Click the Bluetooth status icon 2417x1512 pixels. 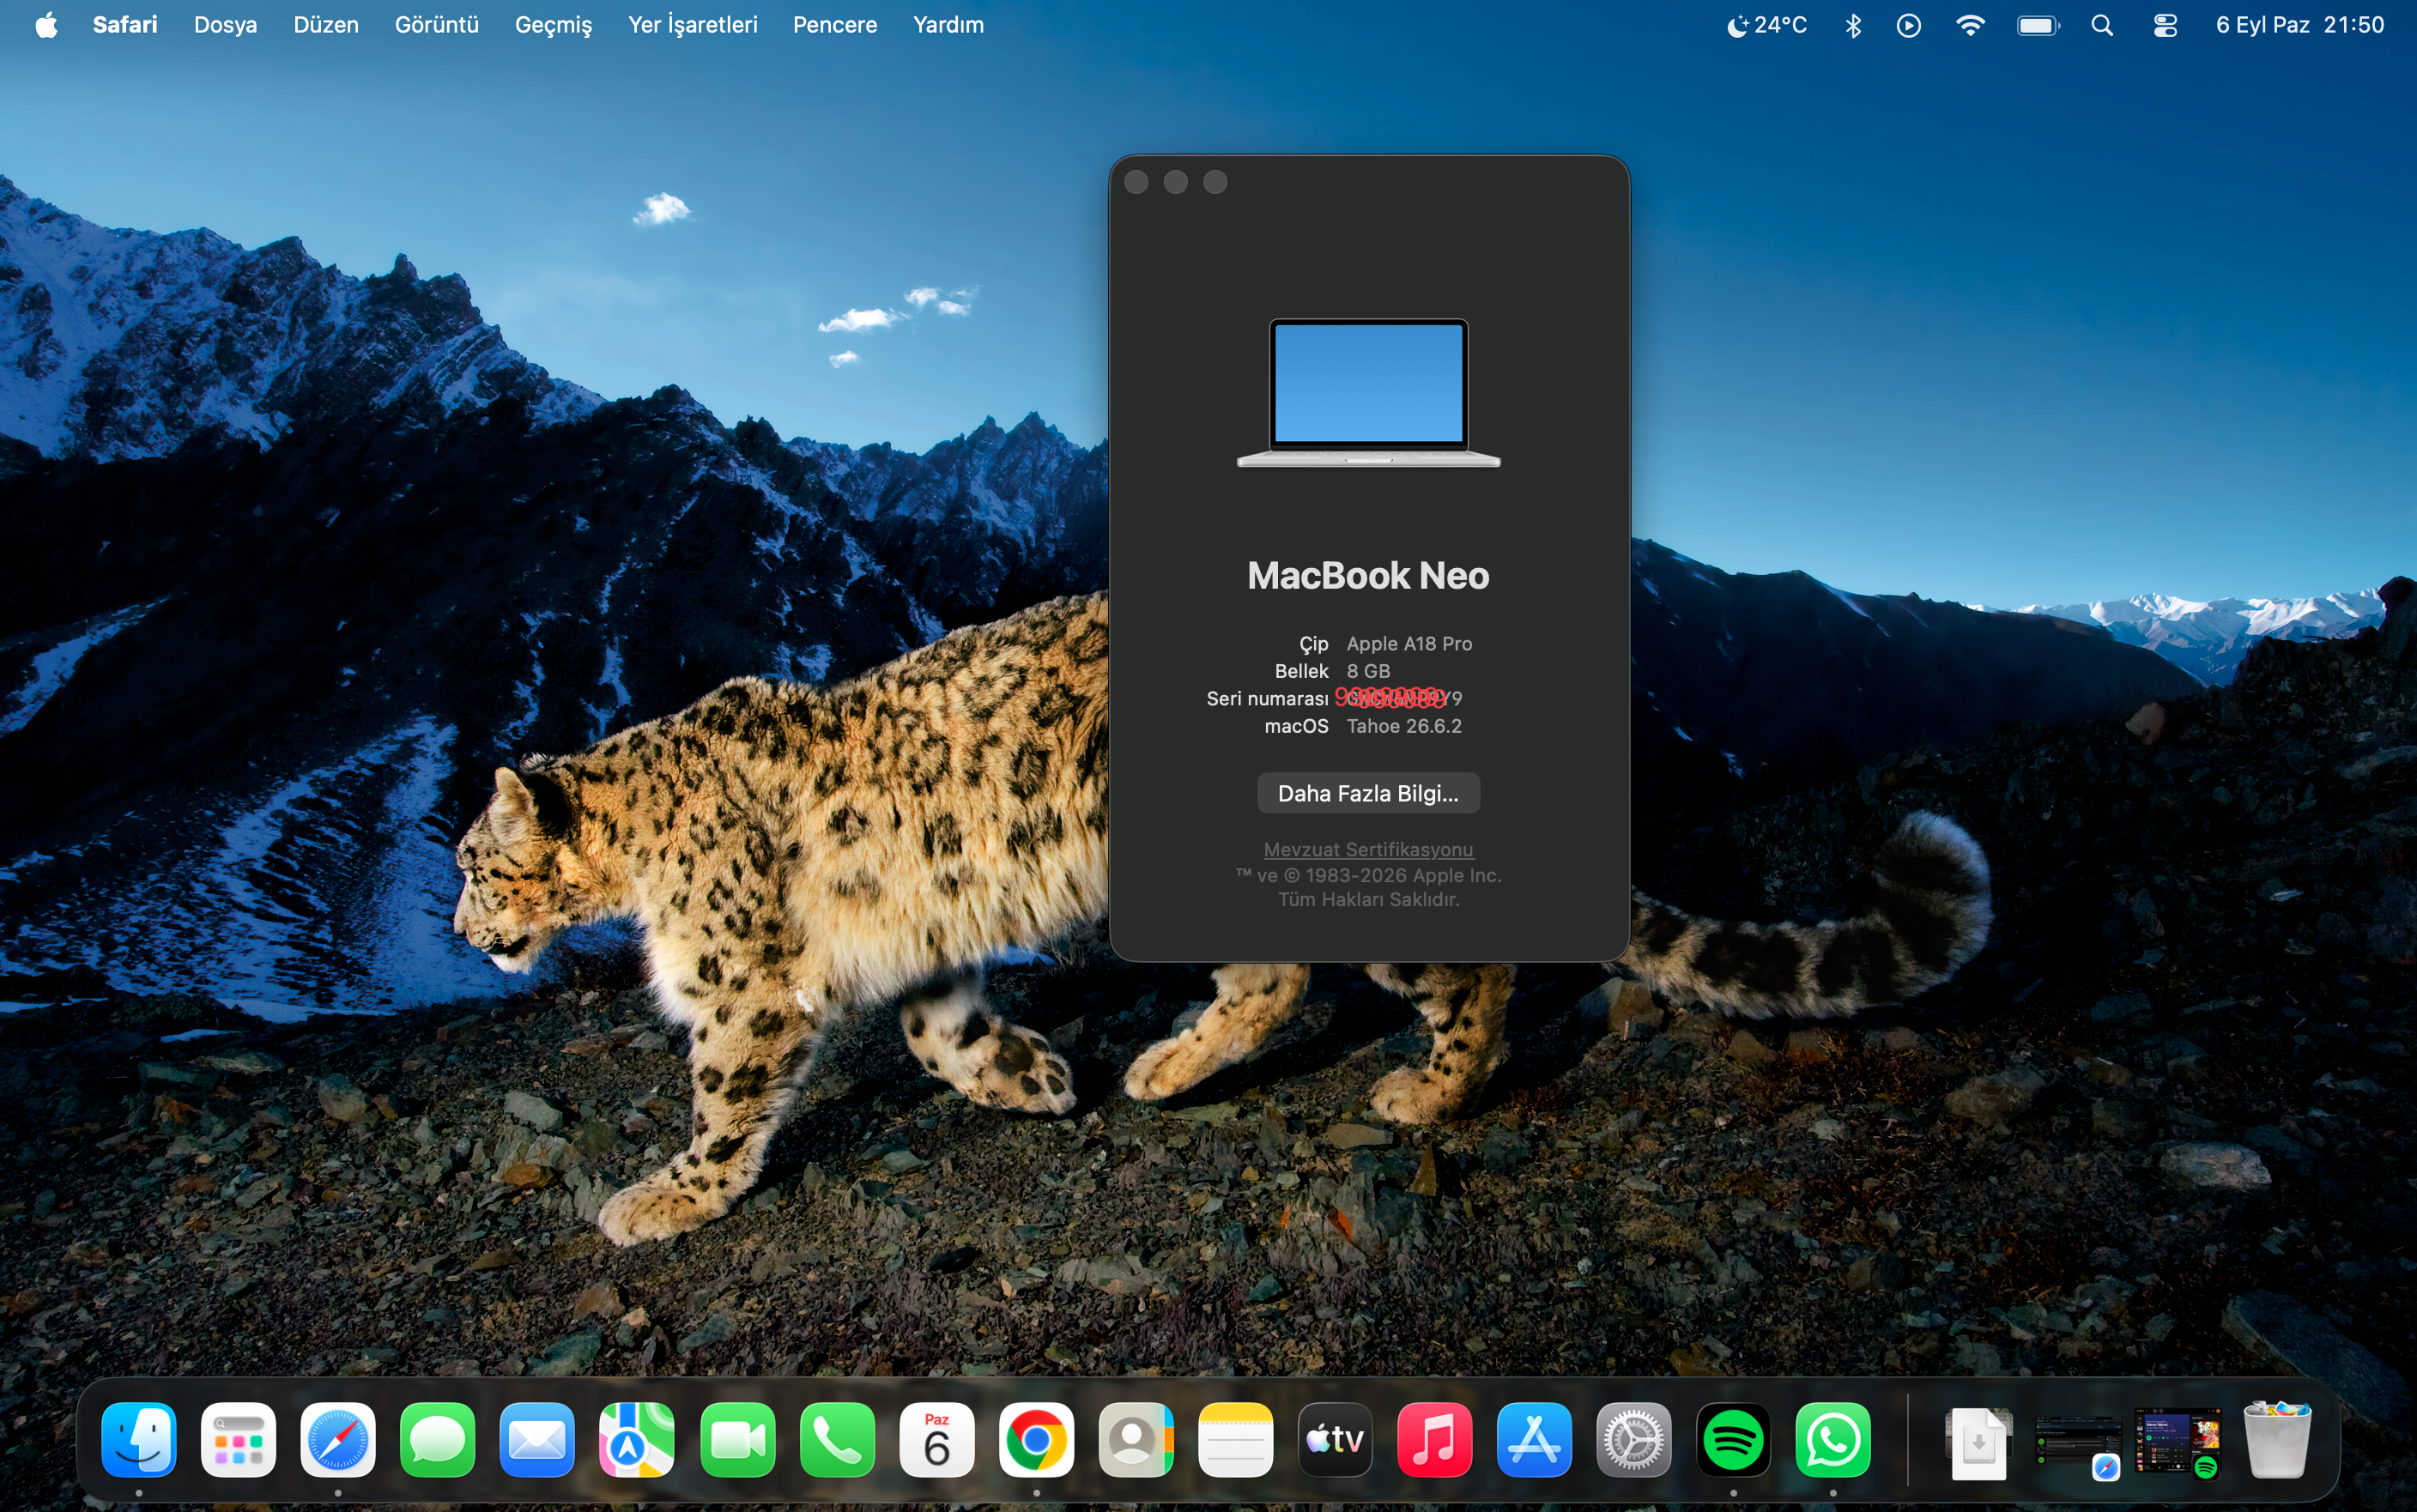[x=1853, y=25]
